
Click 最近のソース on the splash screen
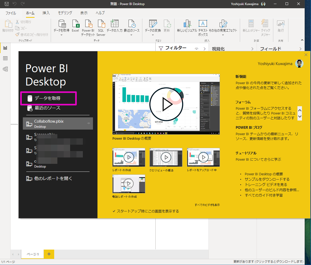click(x=44, y=108)
